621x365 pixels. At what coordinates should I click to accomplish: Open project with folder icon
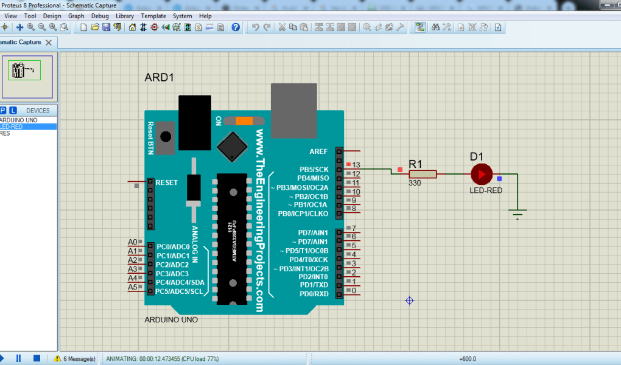pos(95,27)
